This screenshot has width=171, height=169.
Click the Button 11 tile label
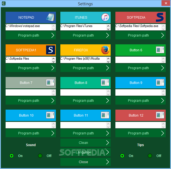[81, 115]
